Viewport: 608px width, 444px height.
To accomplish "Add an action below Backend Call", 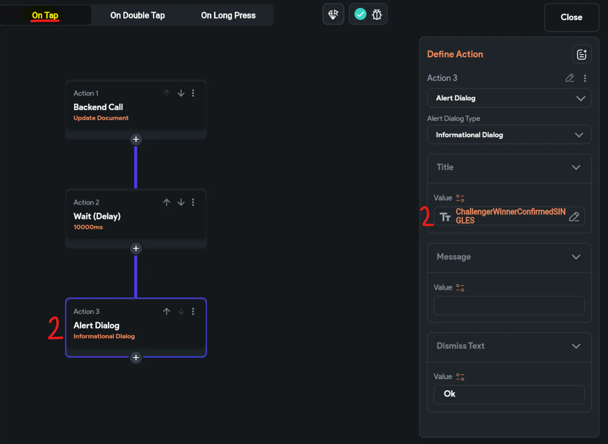I will tap(136, 139).
